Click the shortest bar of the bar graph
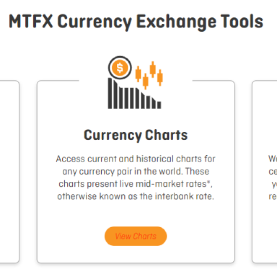This screenshot has height=277, width=277. (x=159, y=105)
